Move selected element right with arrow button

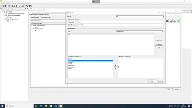point(115,65)
